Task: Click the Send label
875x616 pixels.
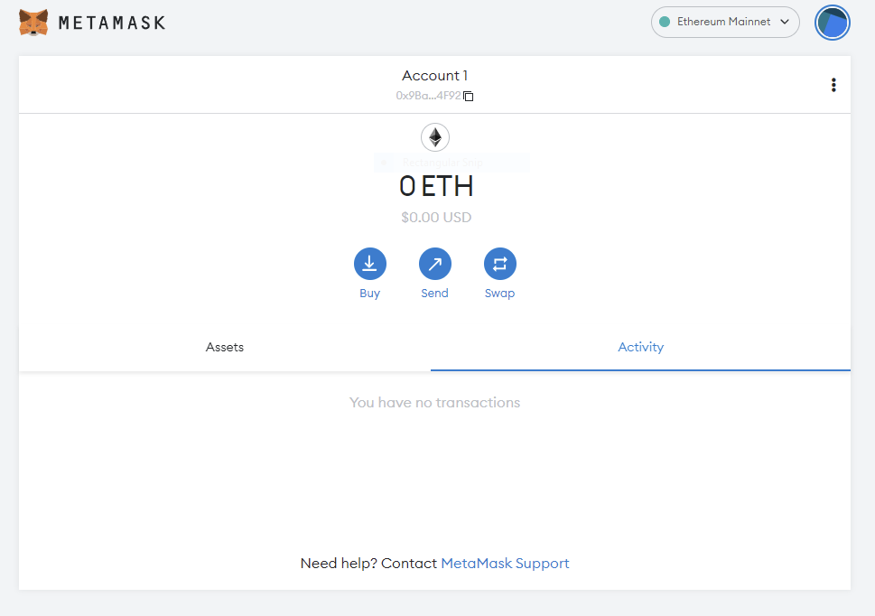Action: coord(434,293)
